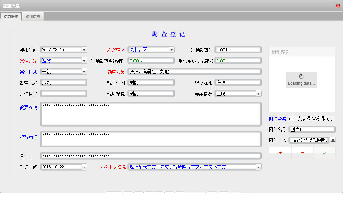Open the 登记时间 date dropdown
Viewport: 350px width, 199px height.
point(84,167)
